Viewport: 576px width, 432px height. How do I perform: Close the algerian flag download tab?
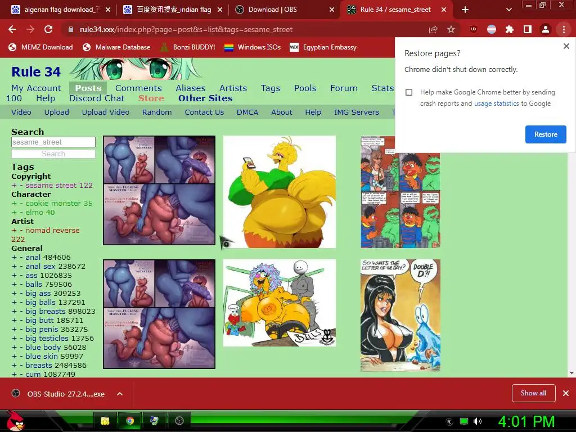108,10
